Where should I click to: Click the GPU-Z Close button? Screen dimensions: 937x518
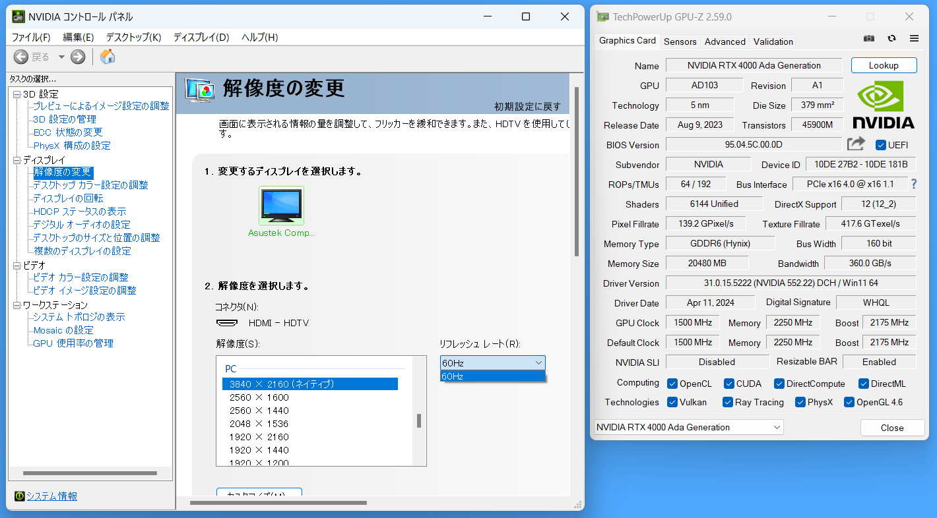[892, 428]
